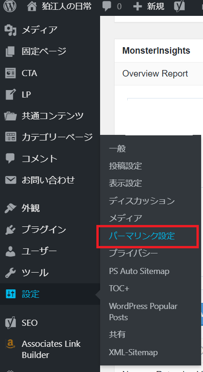203x372 pixels.
Task: Click the Yoast SEO icon in top bar
Action: [179, 7]
